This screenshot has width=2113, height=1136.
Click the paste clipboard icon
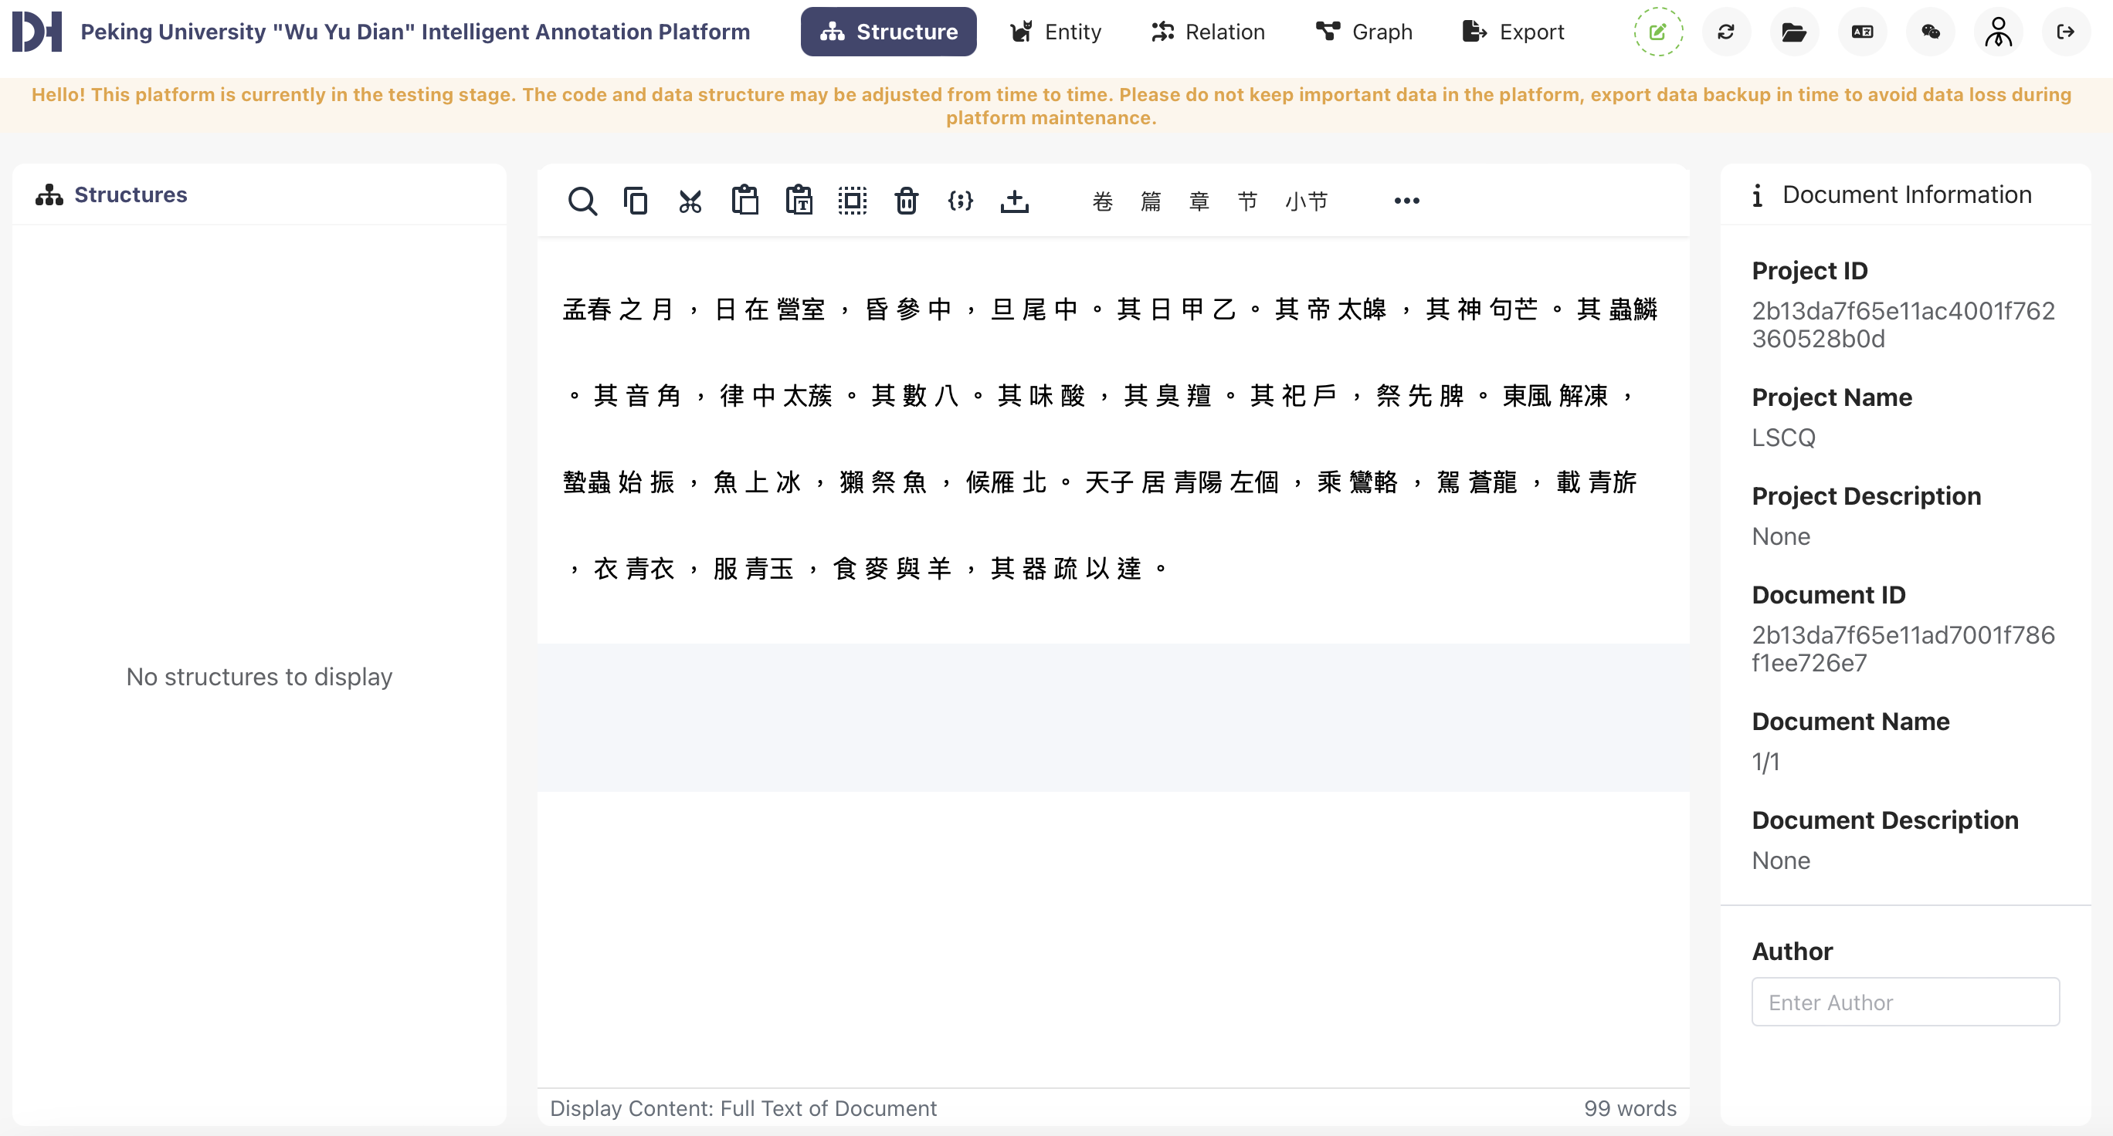[744, 201]
